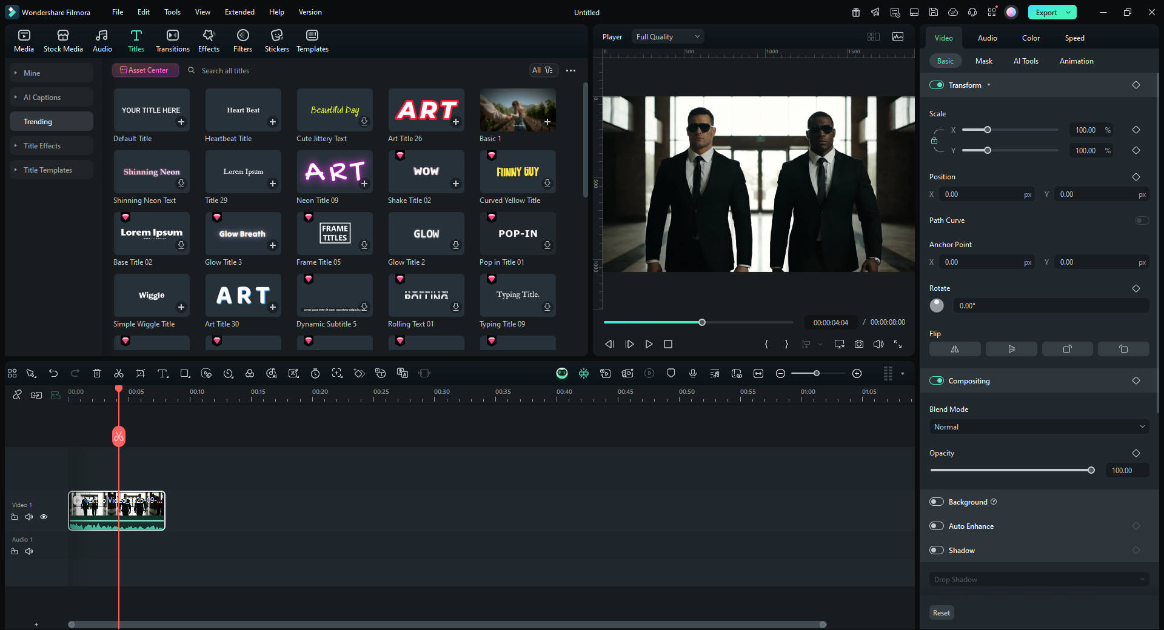The image size is (1164, 630).
Task: Open the snapshot image view icon in player
Action: coord(898,37)
